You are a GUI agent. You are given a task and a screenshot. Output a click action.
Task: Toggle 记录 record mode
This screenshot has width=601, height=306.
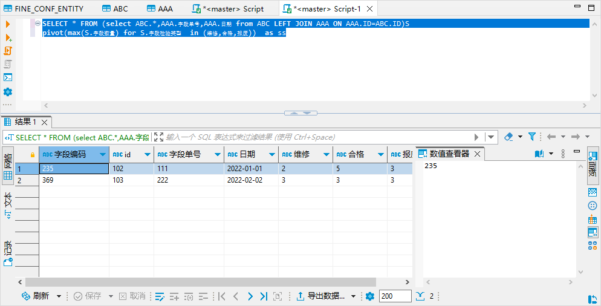pyautogui.click(x=8, y=253)
